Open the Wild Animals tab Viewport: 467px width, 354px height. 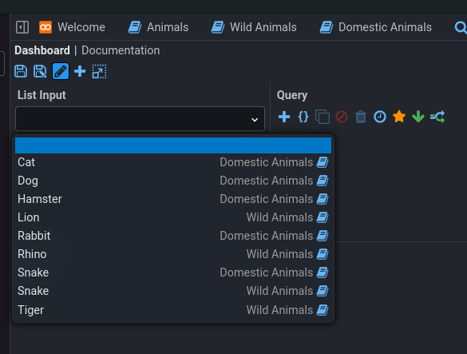point(254,27)
